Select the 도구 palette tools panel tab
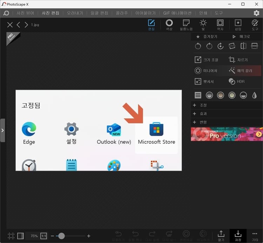 click(255, 25)
